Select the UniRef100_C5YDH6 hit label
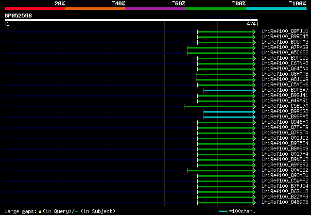Viewport: 311px width, 215px height. click(285, 85)
